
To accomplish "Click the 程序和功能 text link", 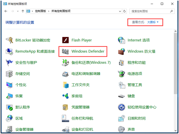I will 137,63.
